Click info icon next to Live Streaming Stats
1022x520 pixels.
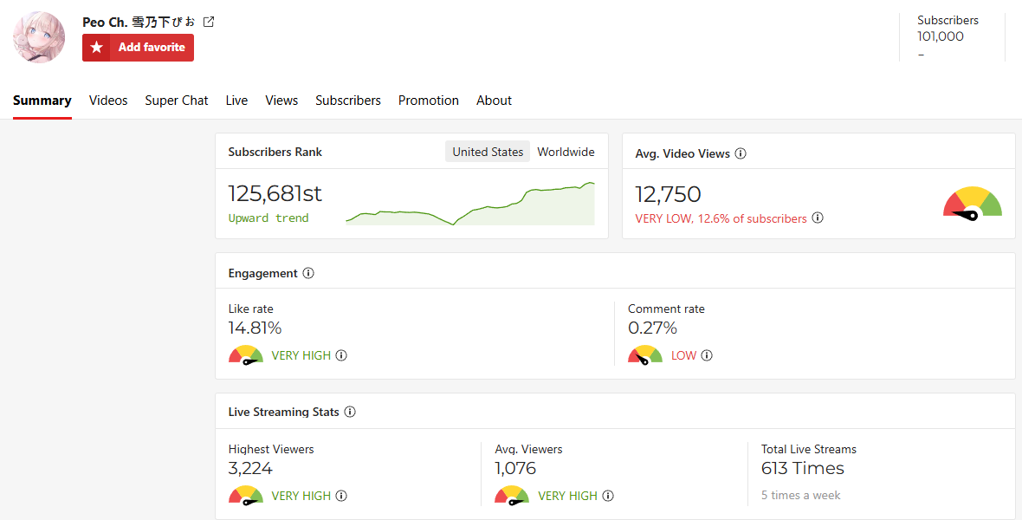click(350, 412)
